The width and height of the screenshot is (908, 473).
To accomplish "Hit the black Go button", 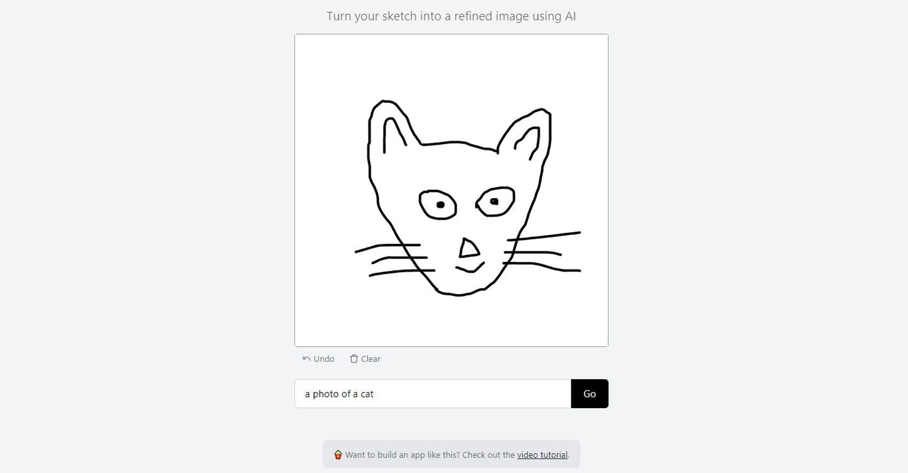I will (589, 394).
